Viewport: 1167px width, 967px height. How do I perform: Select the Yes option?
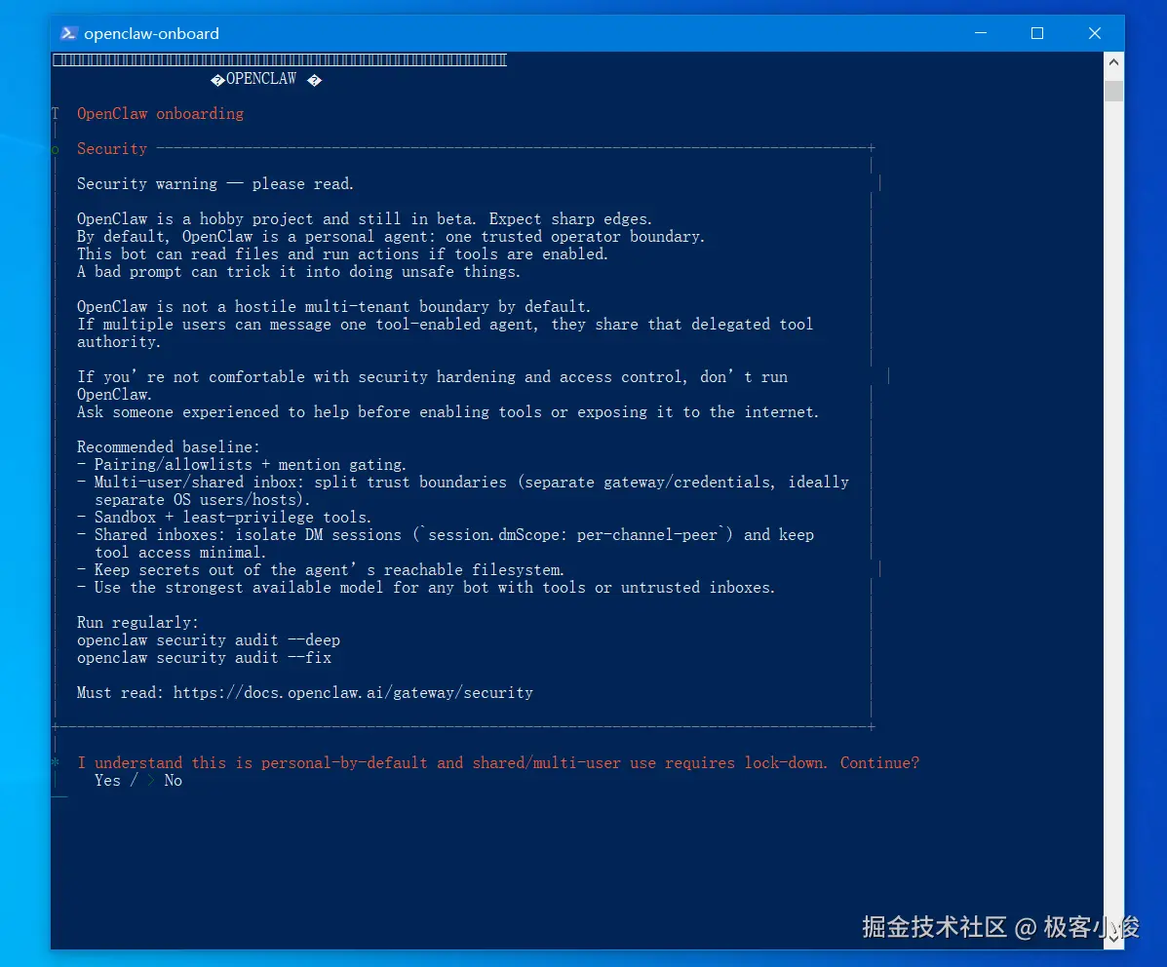107,780
